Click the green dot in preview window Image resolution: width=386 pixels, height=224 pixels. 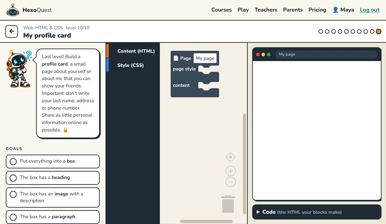pyautogui.click(x=269, y=54)
